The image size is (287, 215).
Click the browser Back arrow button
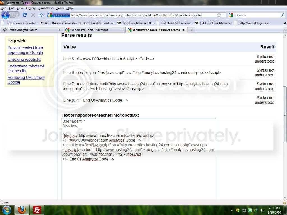click(x=5, y=15)
